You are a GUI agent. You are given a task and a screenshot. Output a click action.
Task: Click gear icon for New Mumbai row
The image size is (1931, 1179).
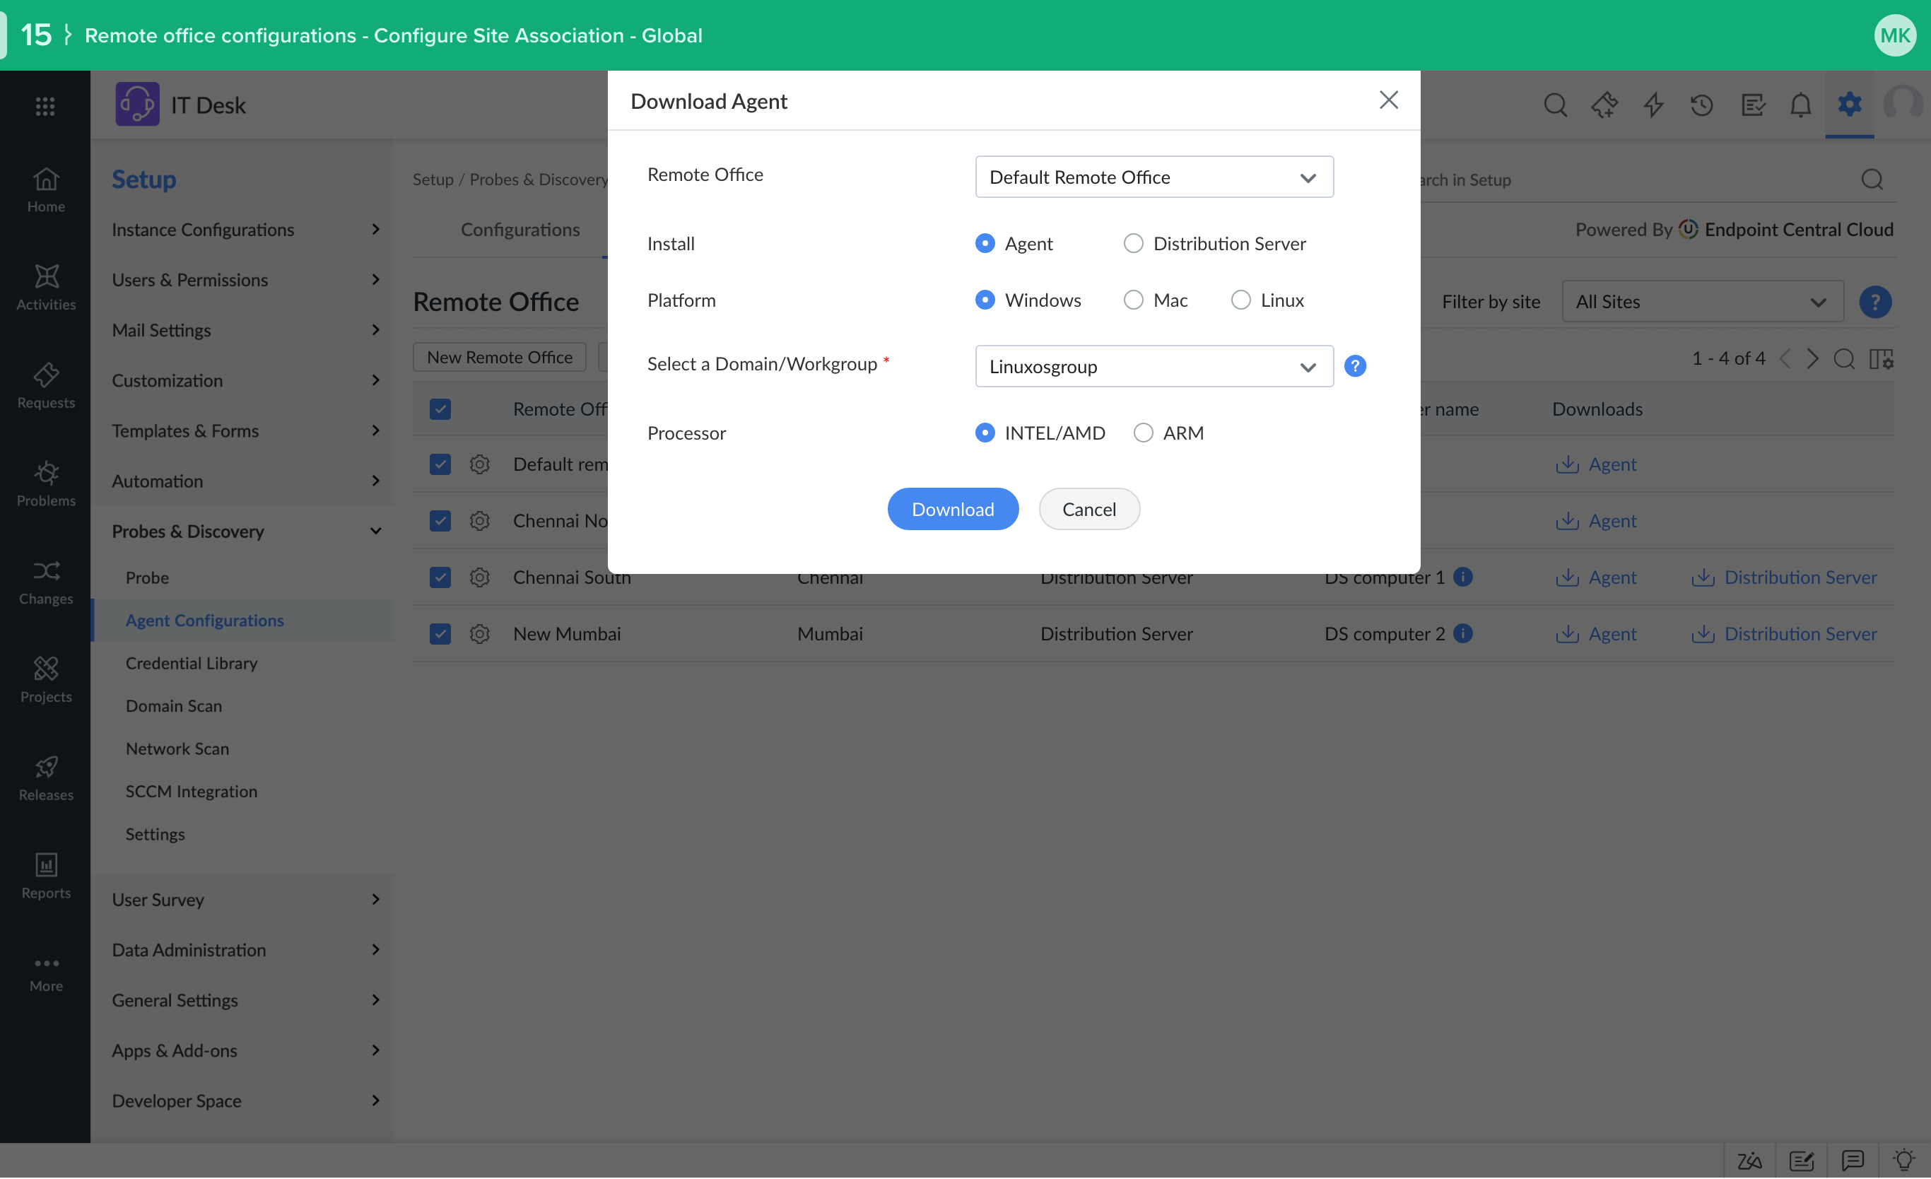pyautogui.click(x=480, y=633)
